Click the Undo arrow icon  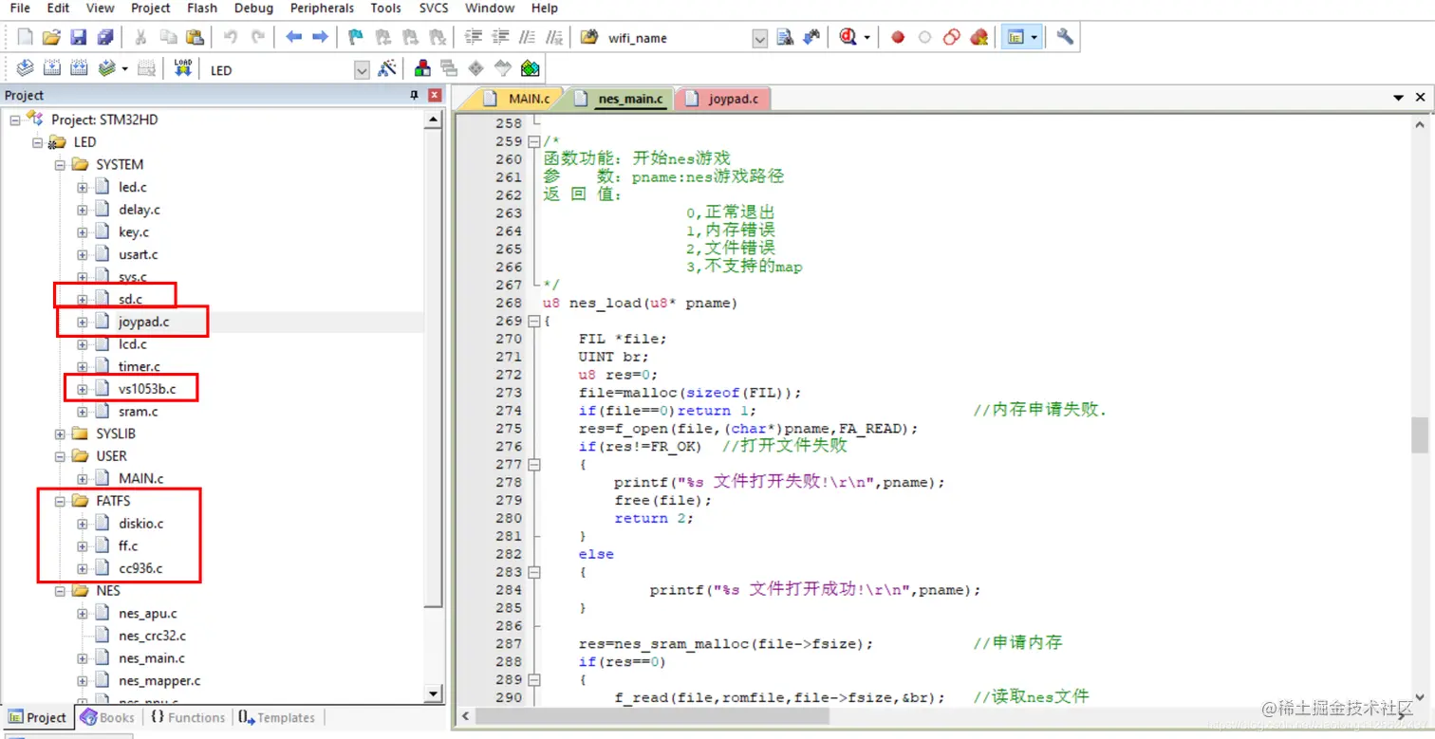point(231,37)
